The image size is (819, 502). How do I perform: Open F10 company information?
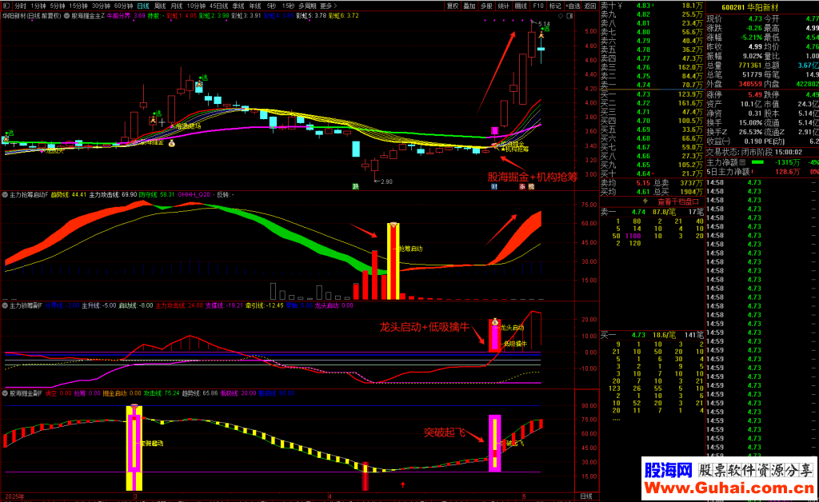point(538,6)
